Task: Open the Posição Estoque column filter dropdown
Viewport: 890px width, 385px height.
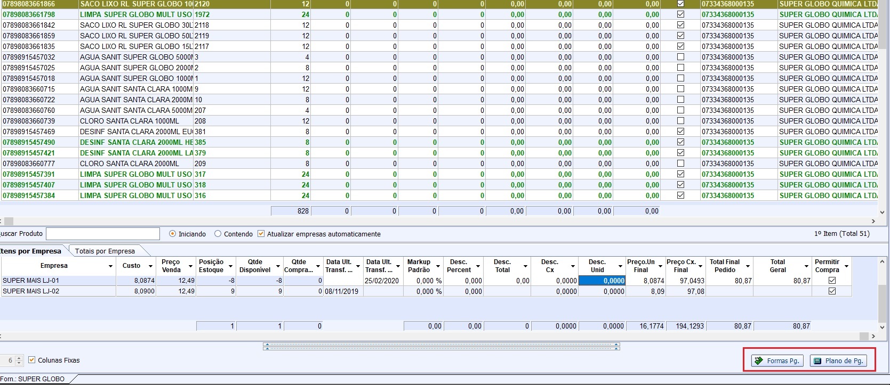Action: tap(230, 266)
